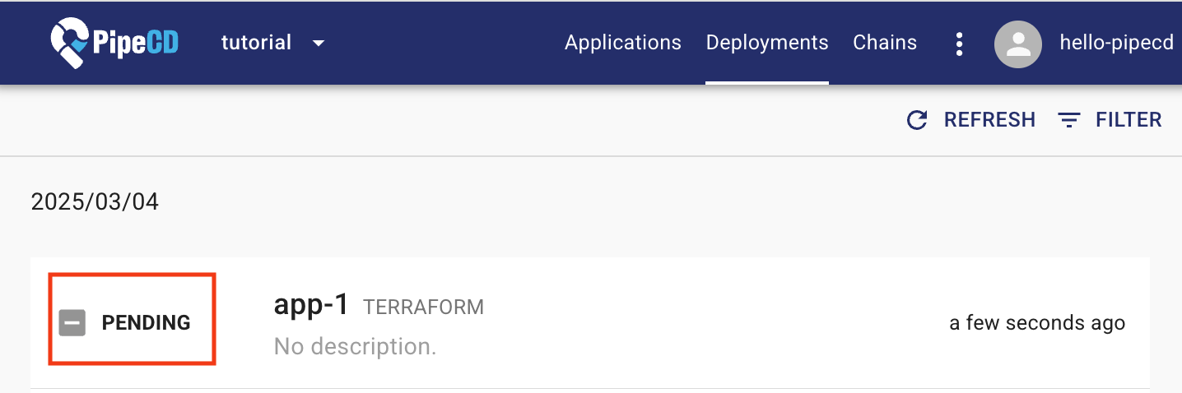This screenshot has width=1182, height=393.
Task: Click the user avatar icon
Action: coord(1019,44)
